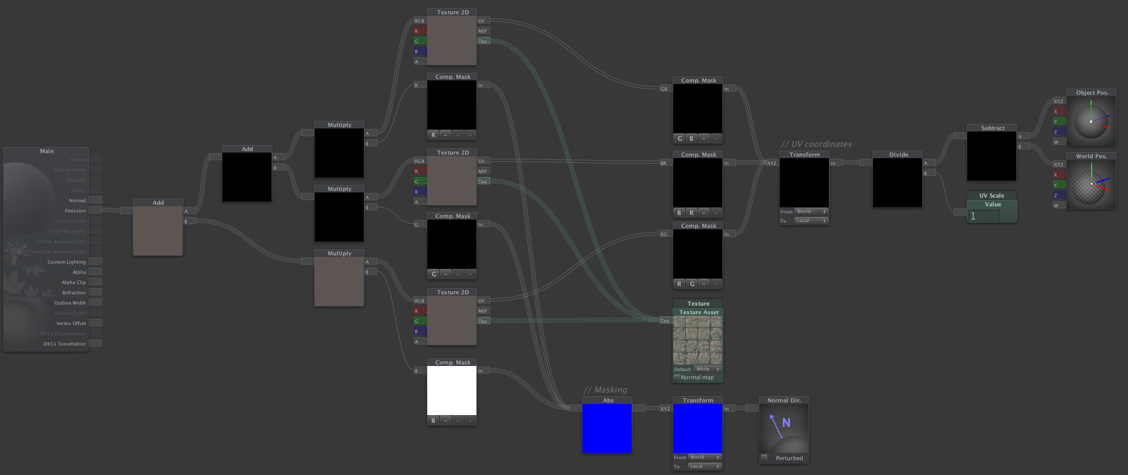Open To Local dropdown in Masking Transform node
The image size is (1128, 475).
pyautogui.click(x=705, y=466)
